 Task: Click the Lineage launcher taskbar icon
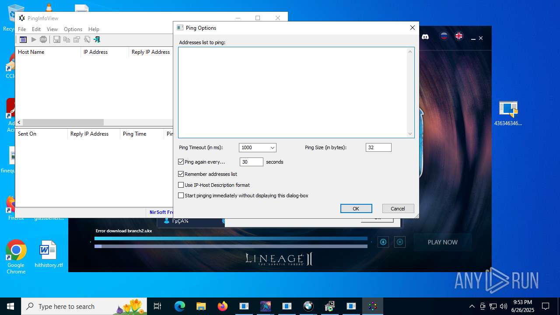tap(266, 306)
